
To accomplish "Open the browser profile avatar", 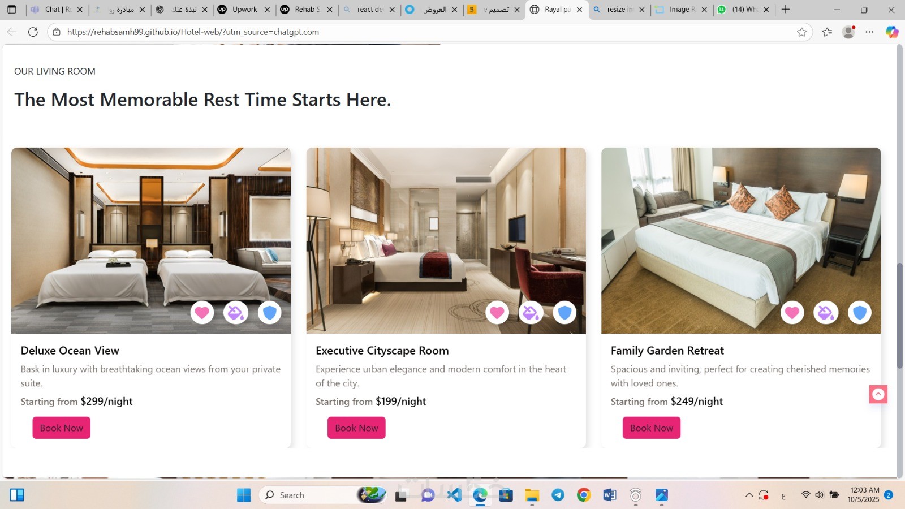I will point(848,32).
